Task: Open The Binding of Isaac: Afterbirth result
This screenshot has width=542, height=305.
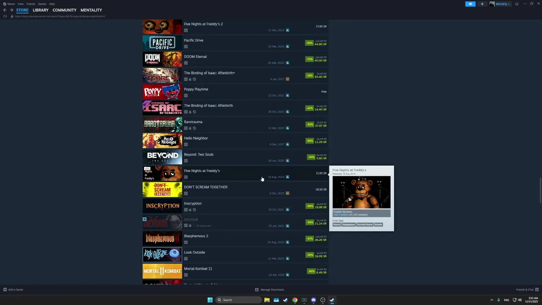Action: click(x=235, y=108)
